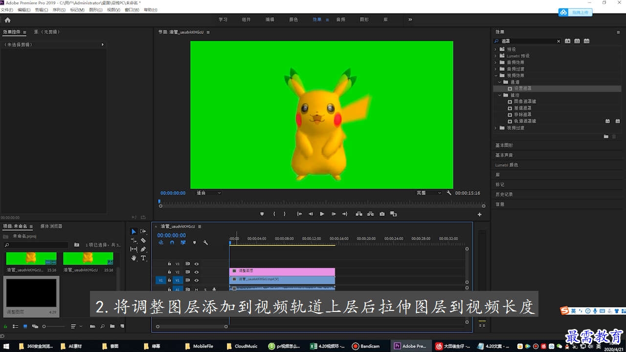Toggle V3 track visibility eye

[x=197, y=264]
